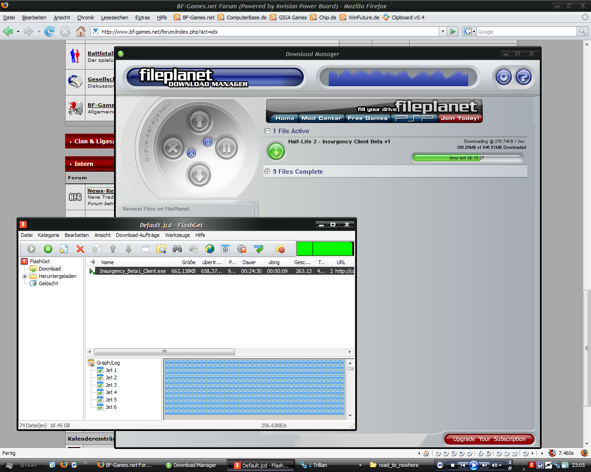Open FilePlanet Download Manager help question icon
Viewport: 591px width, 472px height.
523,77
